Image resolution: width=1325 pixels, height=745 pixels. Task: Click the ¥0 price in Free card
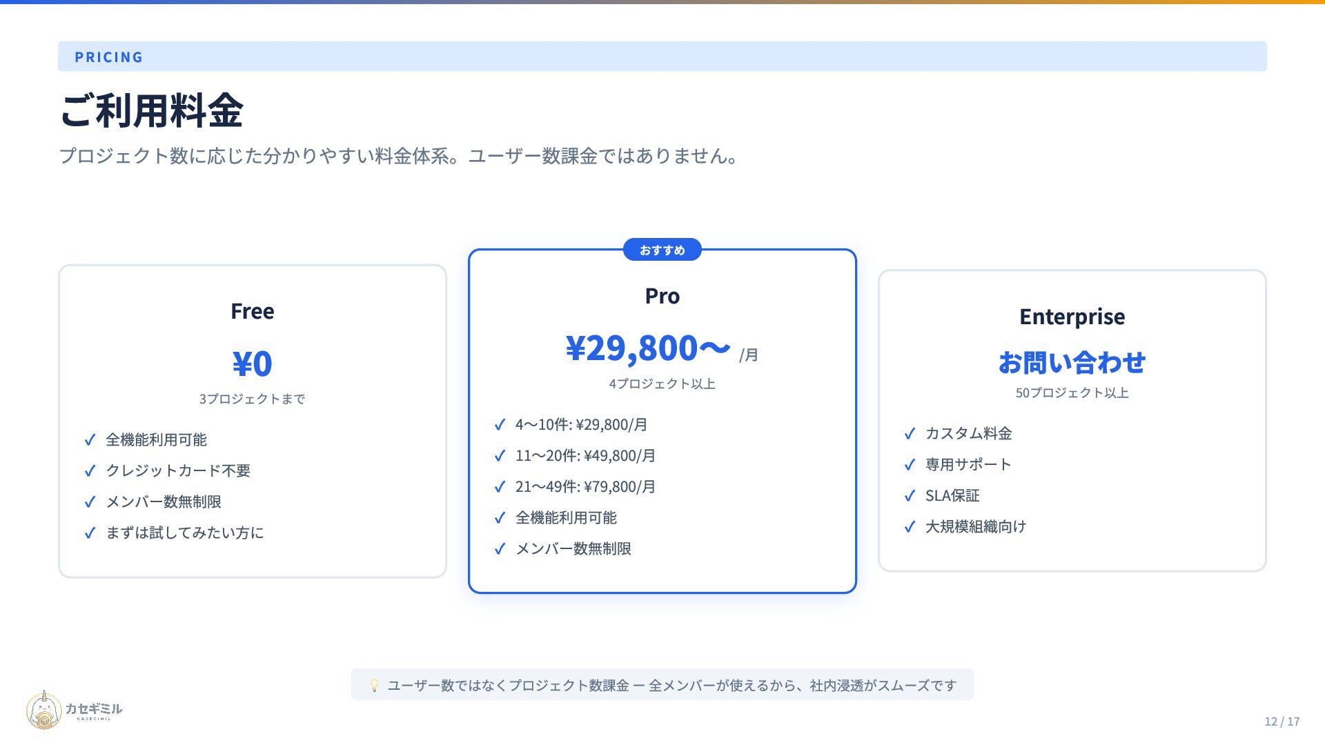(252, 364)
